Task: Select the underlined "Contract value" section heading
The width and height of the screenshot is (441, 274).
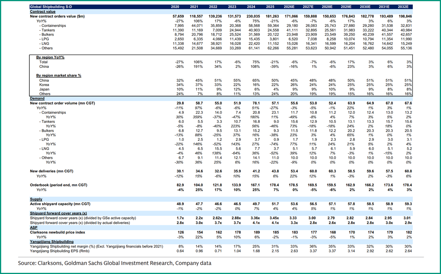Action: click(42, 11)
